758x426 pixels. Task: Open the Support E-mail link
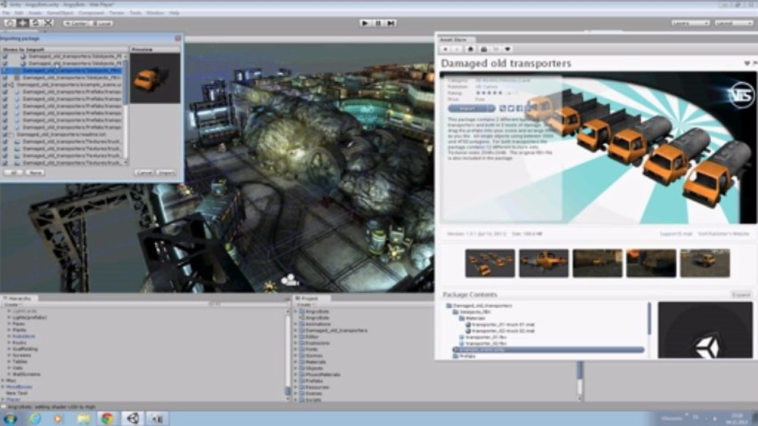tap(676, 234)
